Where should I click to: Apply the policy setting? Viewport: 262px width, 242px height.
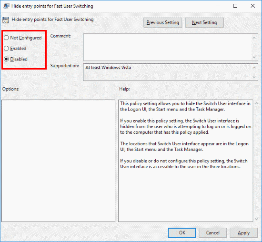[243, 232]
